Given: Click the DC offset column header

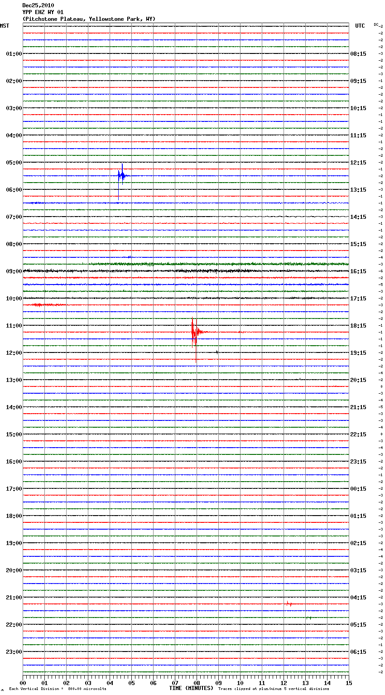Looking at the screenshot, I should (x=376, y=24).
